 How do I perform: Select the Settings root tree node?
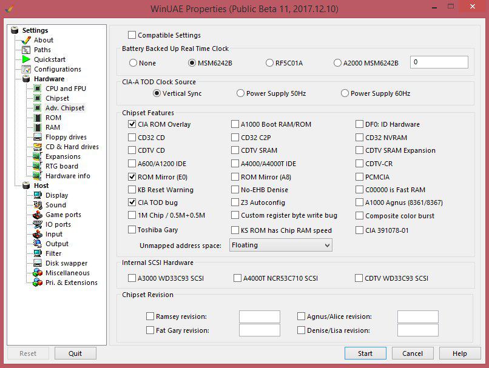pos(35,30)
